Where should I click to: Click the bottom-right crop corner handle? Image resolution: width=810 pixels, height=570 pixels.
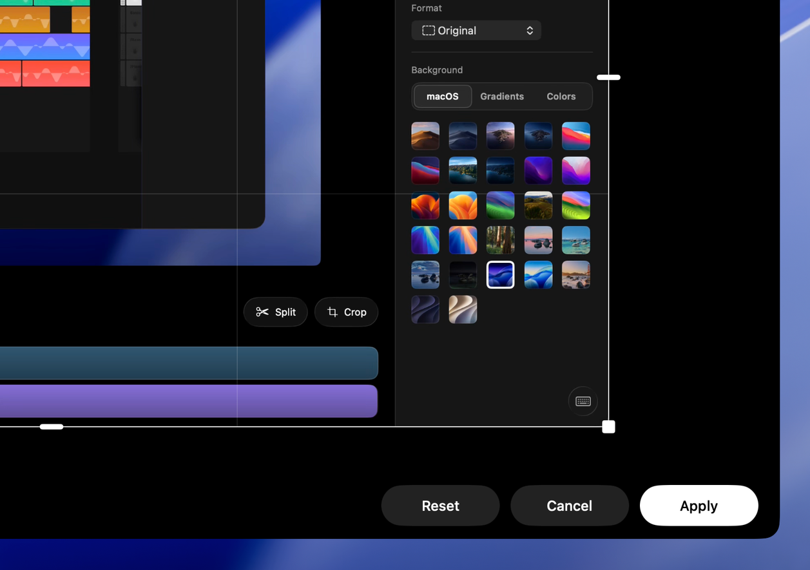(x=608, y=427)
